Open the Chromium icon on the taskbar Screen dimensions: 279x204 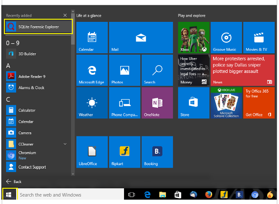coord(255,194)
